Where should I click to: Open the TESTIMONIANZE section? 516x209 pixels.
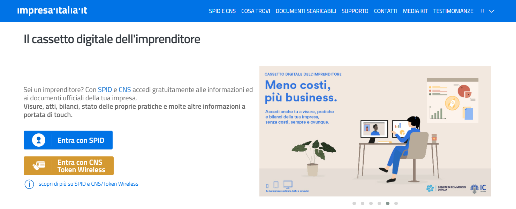click(x=453, y=11)
